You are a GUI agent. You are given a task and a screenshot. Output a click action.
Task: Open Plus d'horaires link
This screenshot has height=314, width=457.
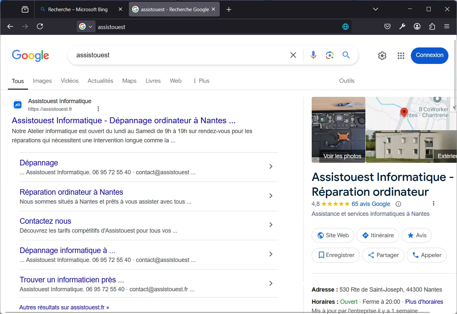424,302
